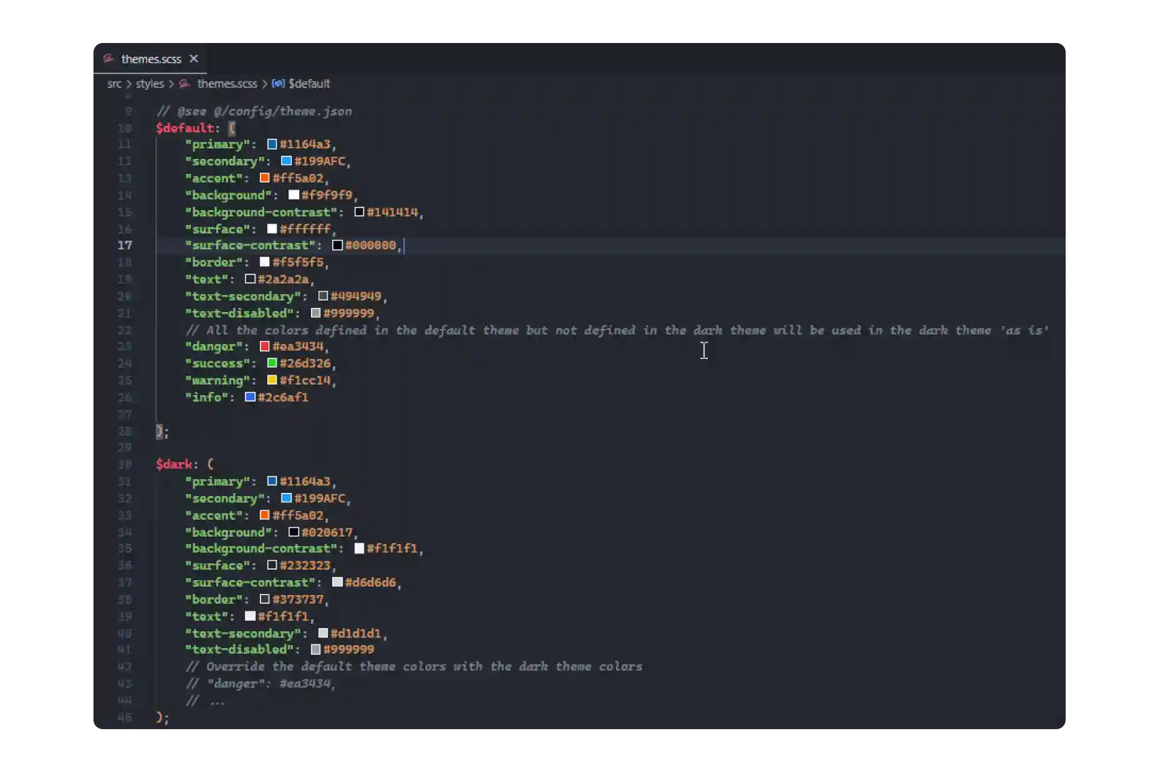Open color picker for #ff5a02 on line 13
Screen dimensions: 1161x774
(x=265, y=178)
